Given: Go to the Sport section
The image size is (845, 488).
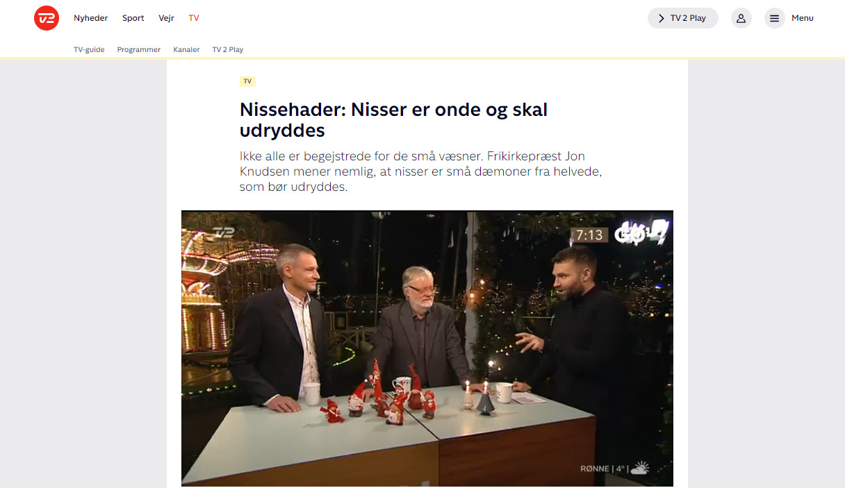Looking at the screenshot, I should coord(133,18).
